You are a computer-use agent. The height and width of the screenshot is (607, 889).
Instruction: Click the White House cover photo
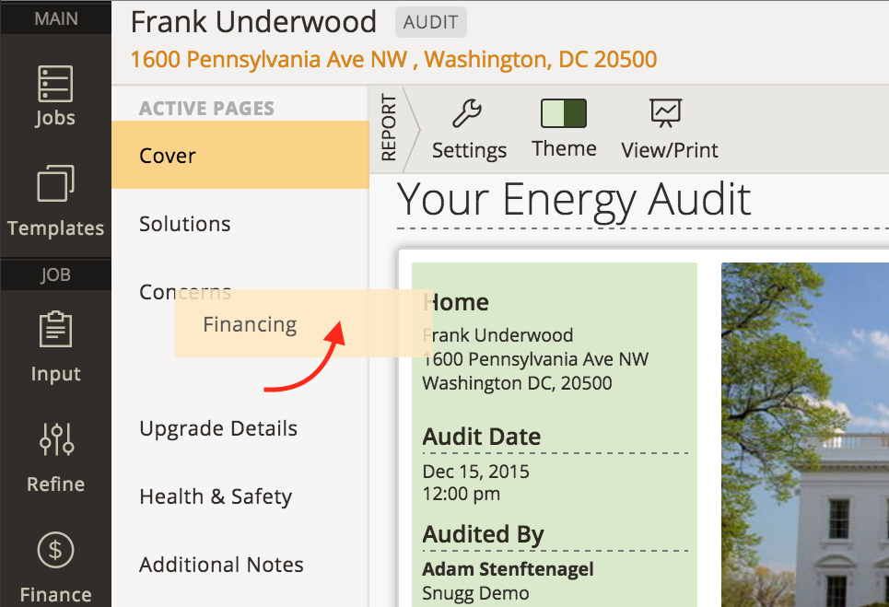pyautogui.click(x=805, y=435)
